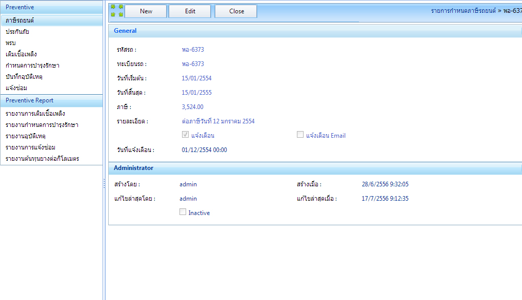
Task: Collapse the Preventive panel header
Action: [51, 7]
